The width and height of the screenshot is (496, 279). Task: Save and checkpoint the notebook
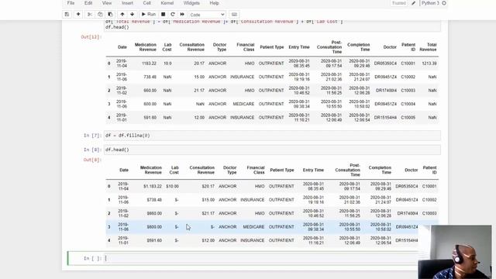[x=67, y=15]
